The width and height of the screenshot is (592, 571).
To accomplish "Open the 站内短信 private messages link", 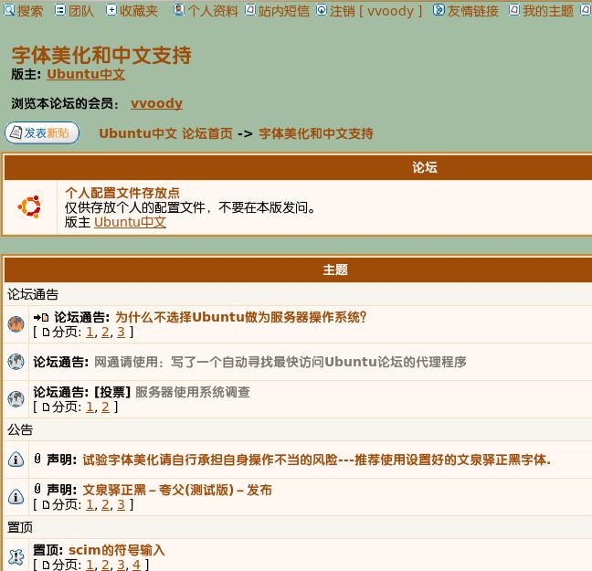I will click(283, 11).
